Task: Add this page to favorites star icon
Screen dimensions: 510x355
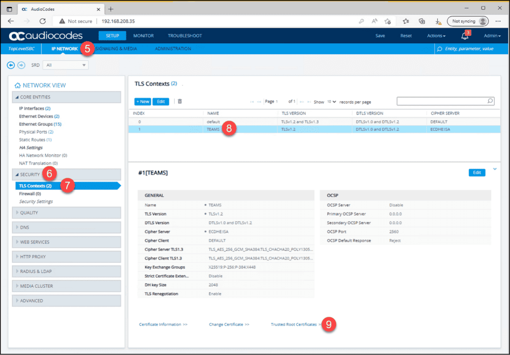Action: (387, 21)
